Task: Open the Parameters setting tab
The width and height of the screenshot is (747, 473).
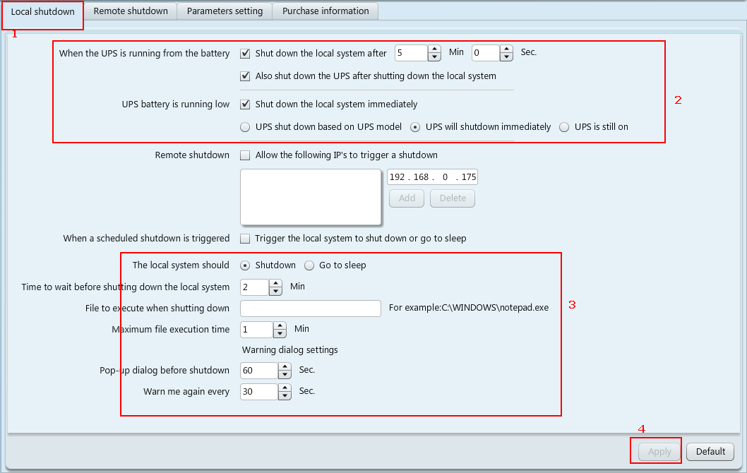Action: pos(225,11)
